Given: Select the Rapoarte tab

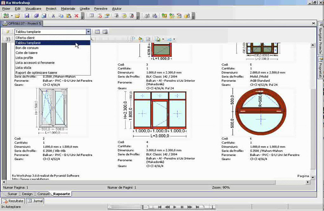Looking at the screenshot, I should 61,194.
